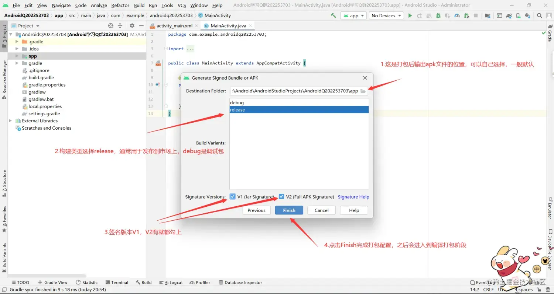The image size is (554, 294).
Task: Hide the Project panel with minus icon
Action: [141, 25]
